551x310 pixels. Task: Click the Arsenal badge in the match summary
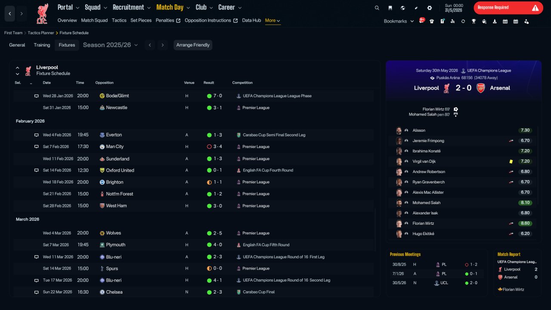(x=480, y=88)
